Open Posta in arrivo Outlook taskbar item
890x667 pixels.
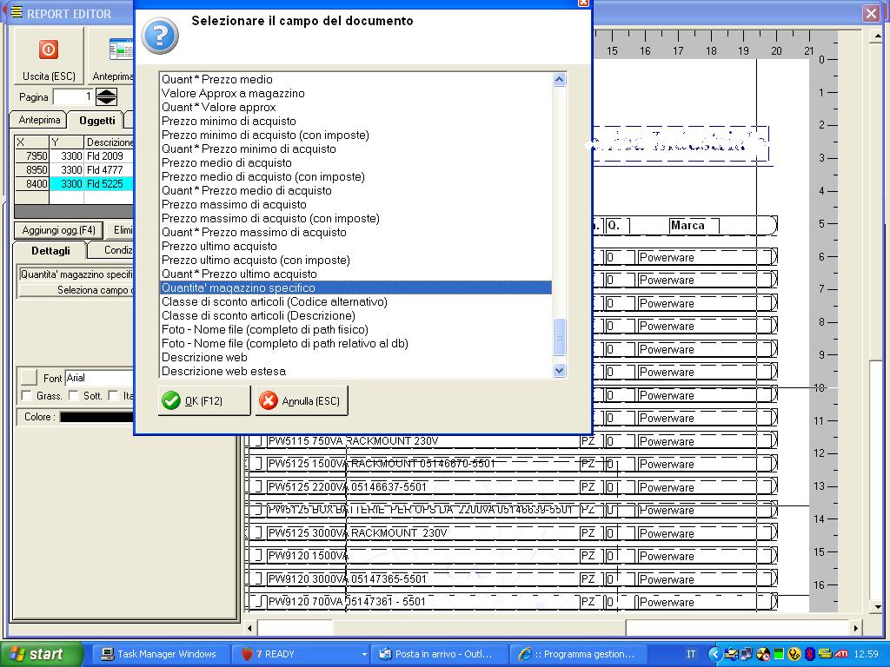[439, 654]
